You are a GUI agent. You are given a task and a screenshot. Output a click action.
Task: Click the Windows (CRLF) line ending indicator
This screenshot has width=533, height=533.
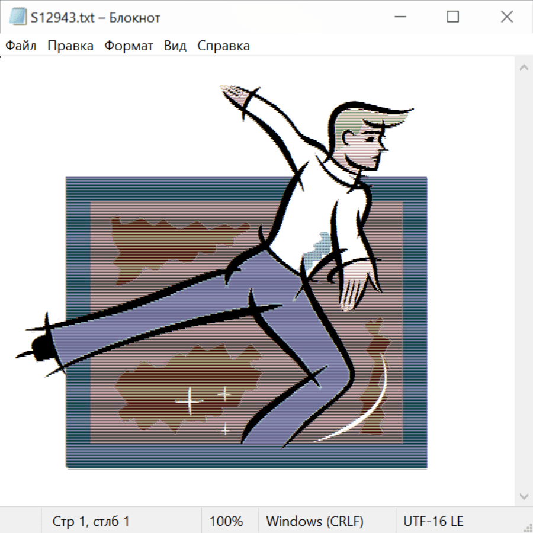click(314, 522)
